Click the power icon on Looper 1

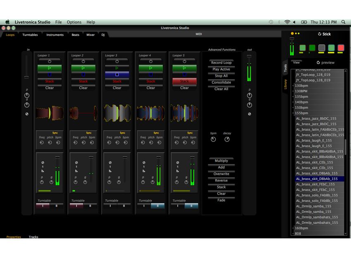coord(50,61)
